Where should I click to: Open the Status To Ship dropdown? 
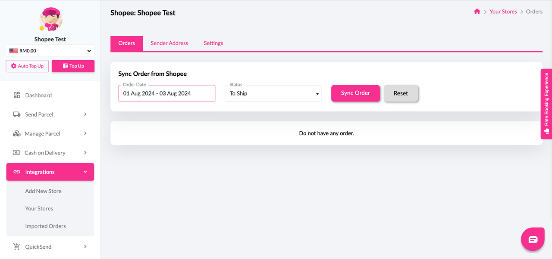tap(273, 93)
